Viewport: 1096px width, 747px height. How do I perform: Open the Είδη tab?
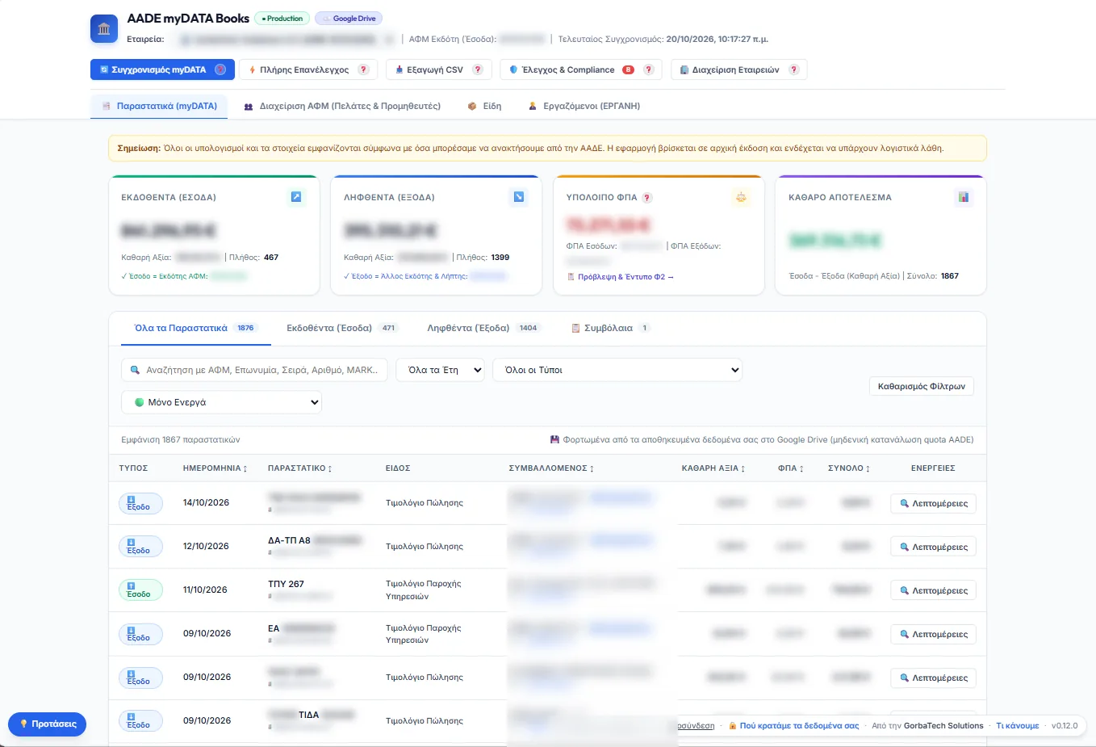484,106
